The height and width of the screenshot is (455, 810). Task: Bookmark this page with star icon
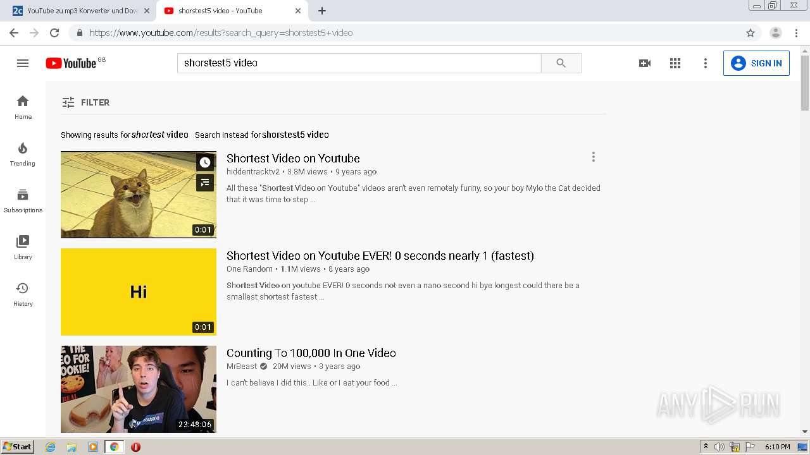[x=751, y=33]
